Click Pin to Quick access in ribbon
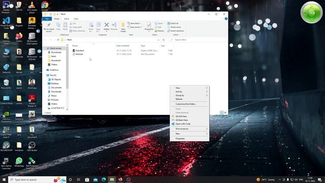 (x=49, y=27)
